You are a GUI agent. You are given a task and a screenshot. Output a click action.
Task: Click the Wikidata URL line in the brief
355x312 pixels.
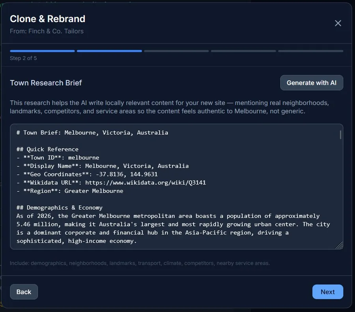point(111,183)
